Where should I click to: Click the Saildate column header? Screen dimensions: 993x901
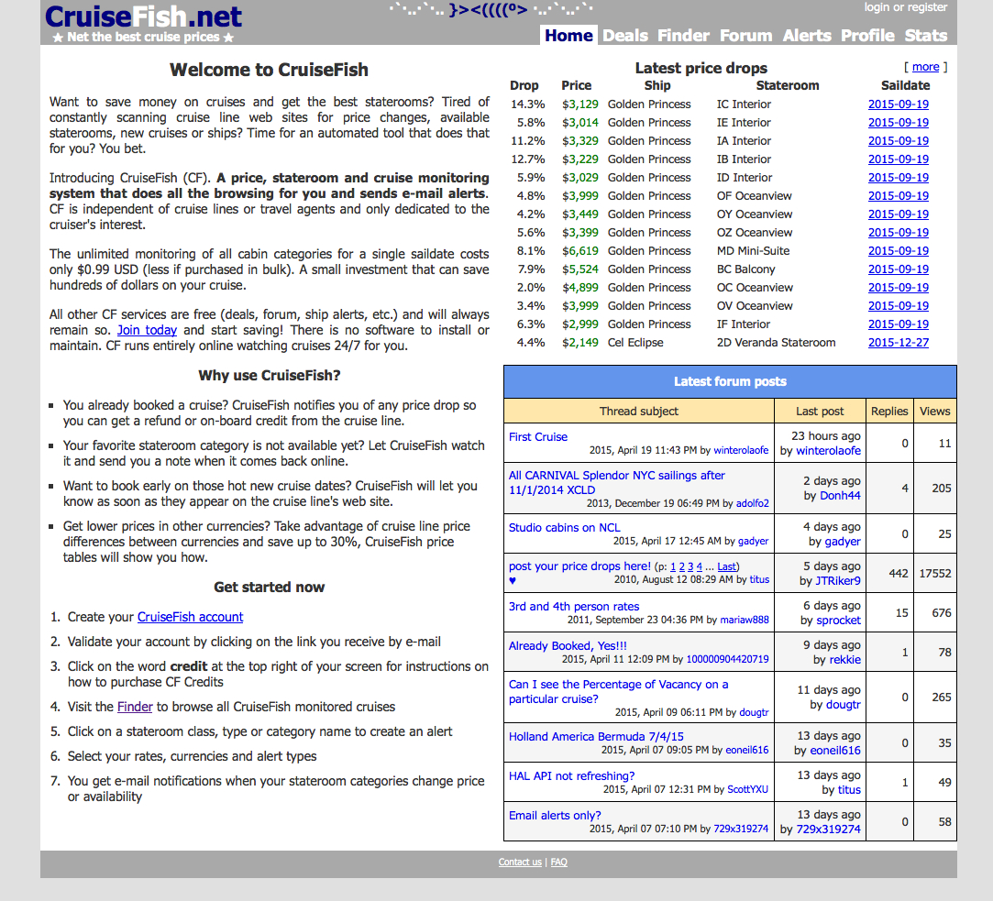[905, 85]
